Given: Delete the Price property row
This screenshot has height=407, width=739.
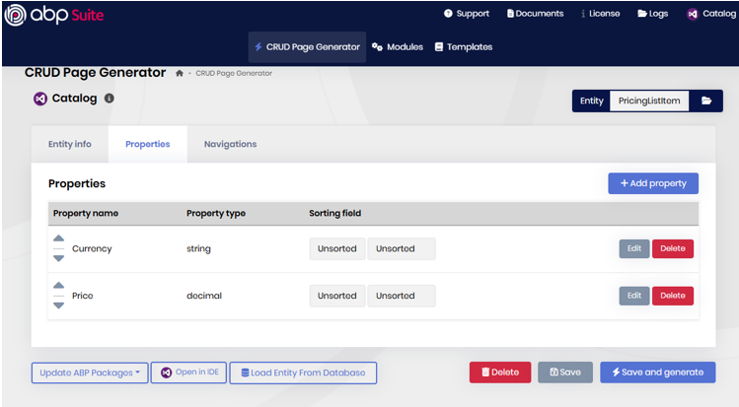Looking at the screenshot, I should (672, 296).
